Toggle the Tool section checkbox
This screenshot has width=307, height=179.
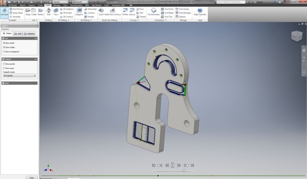[x=3, y=38]
